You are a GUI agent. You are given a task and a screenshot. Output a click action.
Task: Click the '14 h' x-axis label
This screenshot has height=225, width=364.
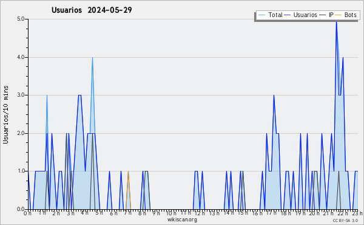pos(229,213)
